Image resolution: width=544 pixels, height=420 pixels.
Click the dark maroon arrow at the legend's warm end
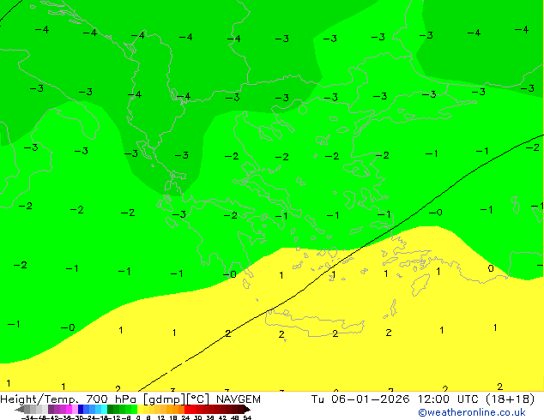[x=247, y=409]
